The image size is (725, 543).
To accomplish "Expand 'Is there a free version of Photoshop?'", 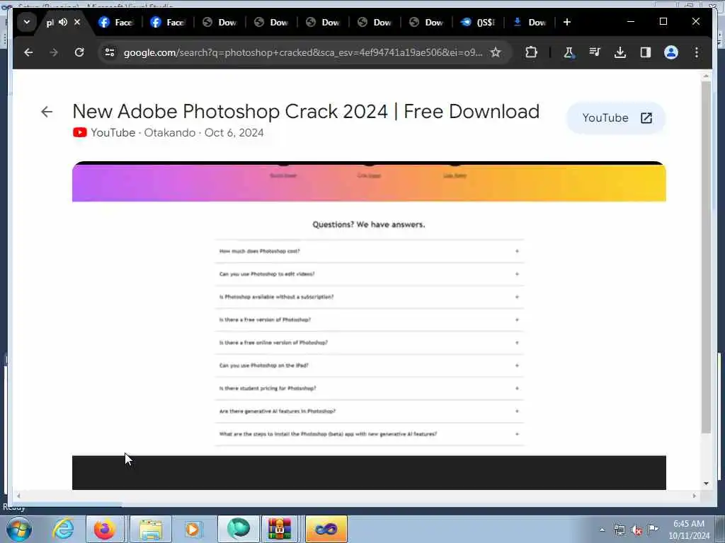I will [x=369, y=320].
